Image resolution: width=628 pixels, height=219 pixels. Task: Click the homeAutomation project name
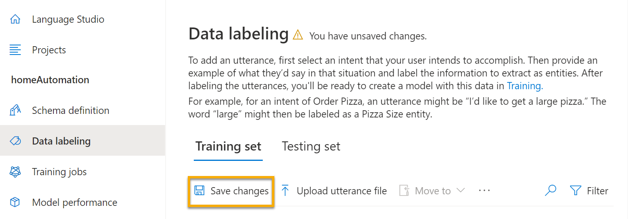(x=50, y=80)
